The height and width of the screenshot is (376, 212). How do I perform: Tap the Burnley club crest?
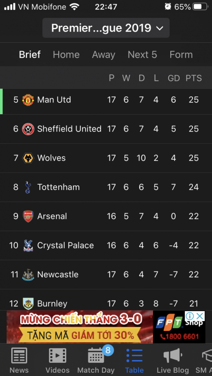tap(28, 304)
